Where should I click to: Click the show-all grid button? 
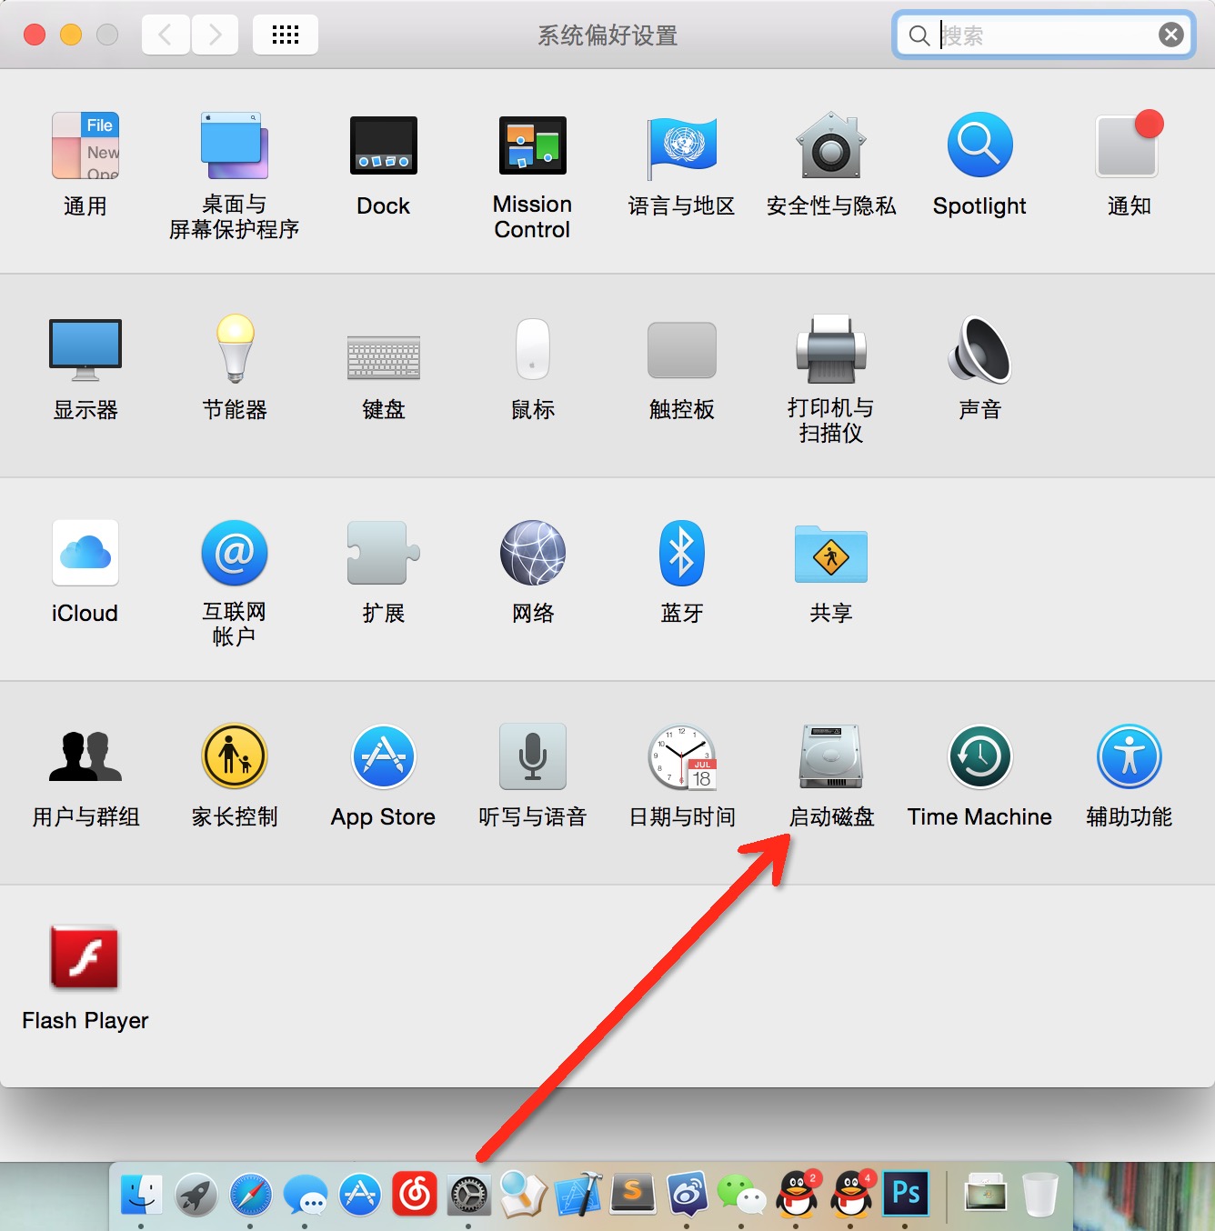click(286, 35)
